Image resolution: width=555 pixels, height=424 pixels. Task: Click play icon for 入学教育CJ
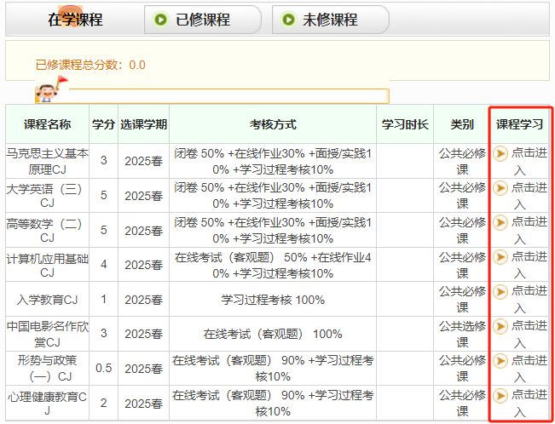click(x=500, y=292)
